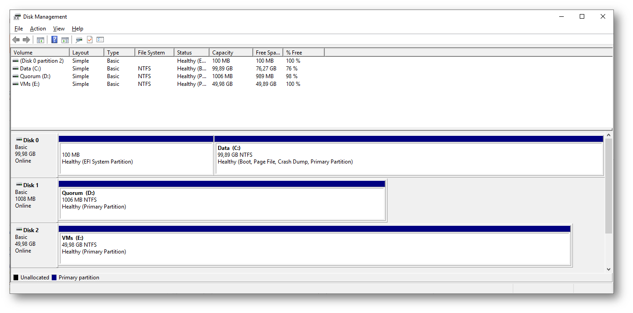633x313 pixels.
Task: Click the blue Primary partition legend swatch
Action: 54,278
